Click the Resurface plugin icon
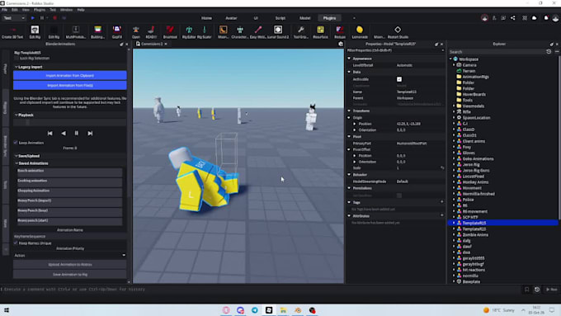Viewport: 561px width, 316px height. [320, 32]
